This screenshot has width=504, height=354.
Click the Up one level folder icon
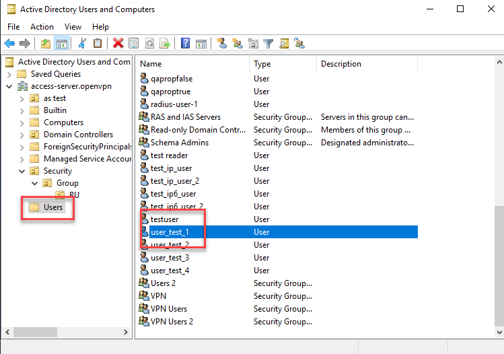pos(45,44)
